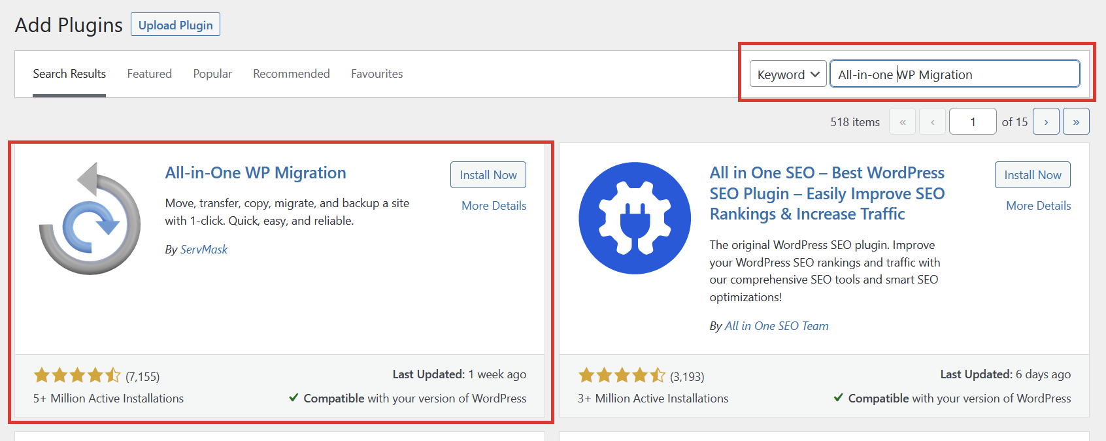The width and height of the screenshot is (1106, 441).
Task: Click the current page number field
Action: pyautogui.click(x=973, y=122)
